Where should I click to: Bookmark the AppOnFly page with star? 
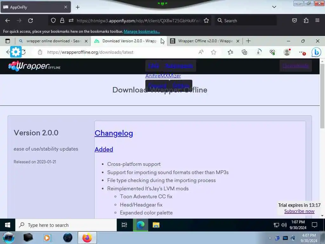pos(206,21)
